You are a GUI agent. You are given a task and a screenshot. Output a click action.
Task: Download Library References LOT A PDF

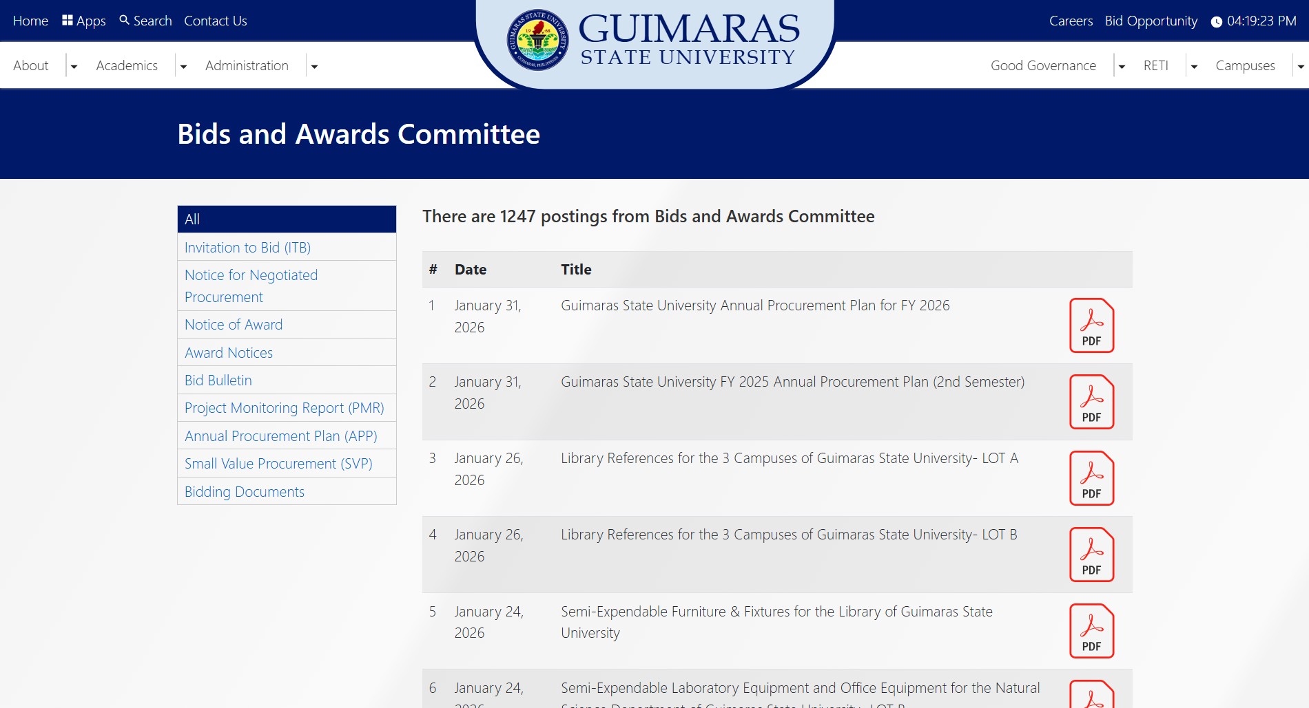tap(1091, 478)
